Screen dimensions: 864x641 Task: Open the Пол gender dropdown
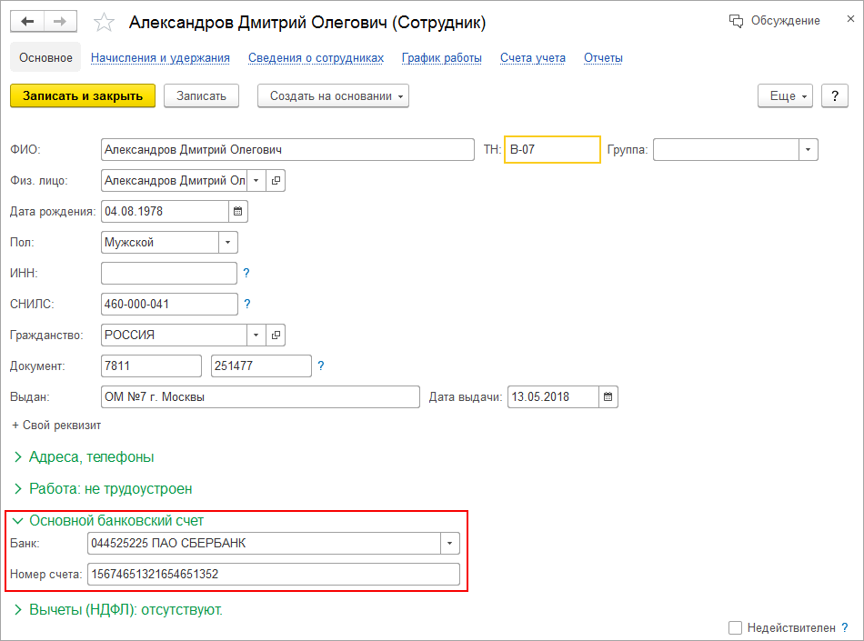click(x=228, y=243)
